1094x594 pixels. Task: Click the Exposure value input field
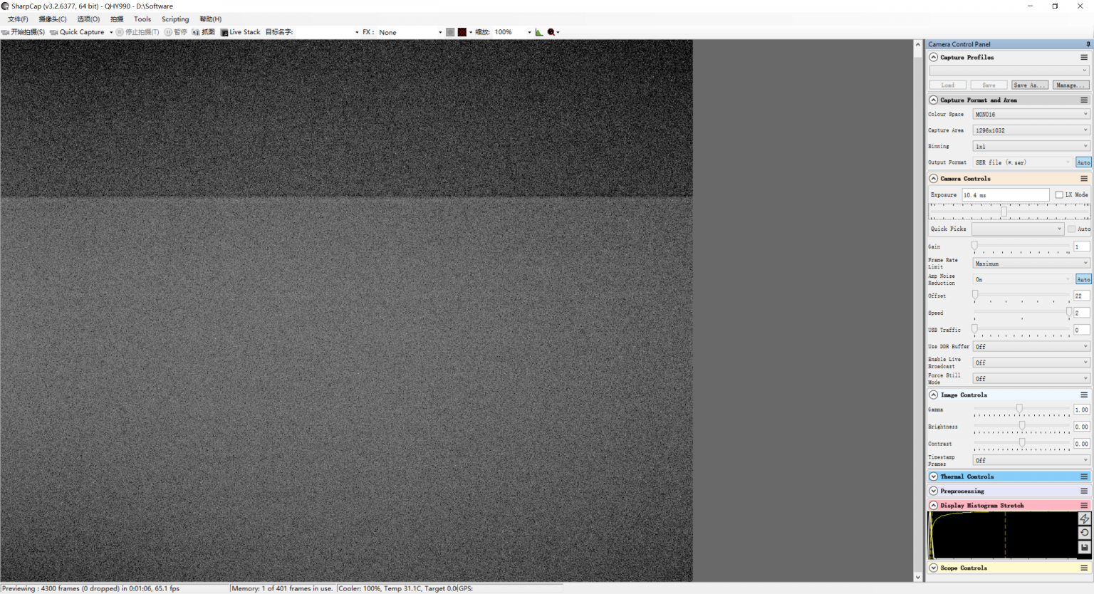point(1005,195)
